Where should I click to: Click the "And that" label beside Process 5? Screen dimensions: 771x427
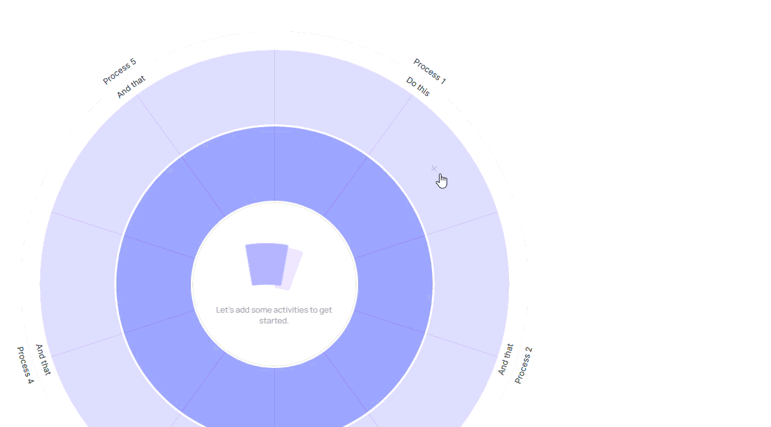click(x=131, y=87)
